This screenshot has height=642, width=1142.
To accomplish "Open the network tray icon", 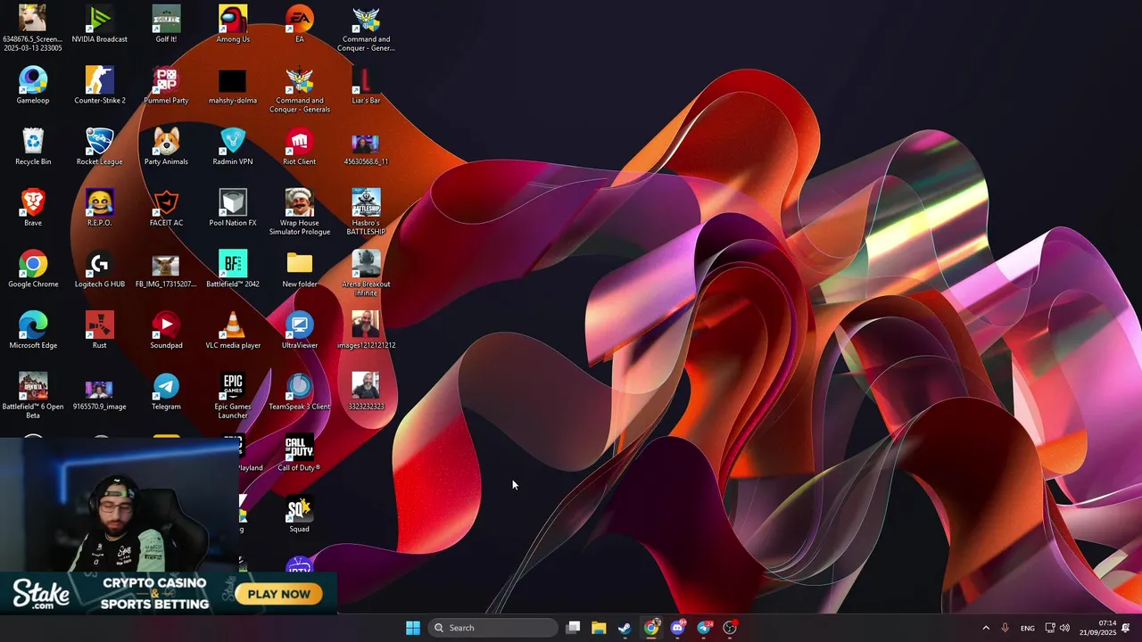I will click(x=1050, y=628).
